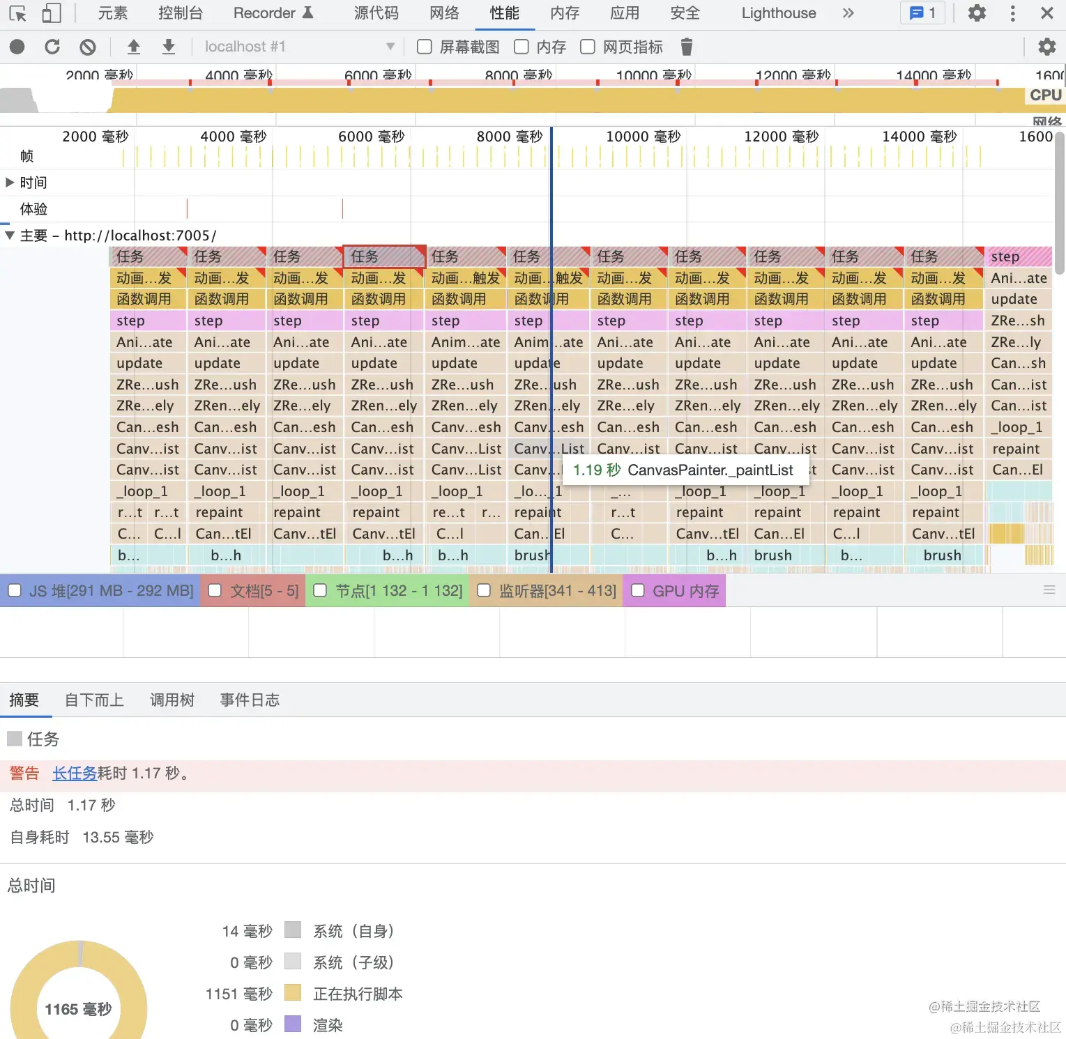Open the capture settings gear icon
The height and width of the screenshot is (1039, 1066).
pos(1046,47)
